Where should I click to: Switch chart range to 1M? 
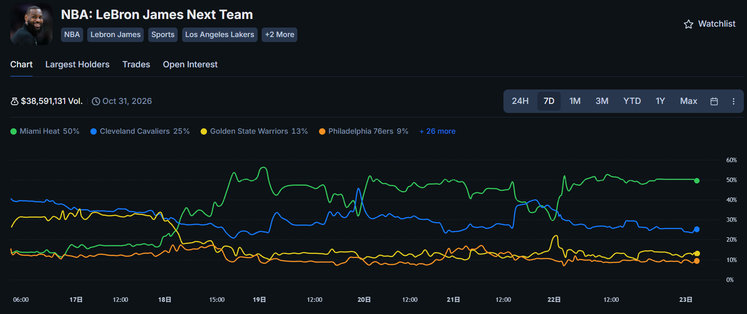click(575, 101)
